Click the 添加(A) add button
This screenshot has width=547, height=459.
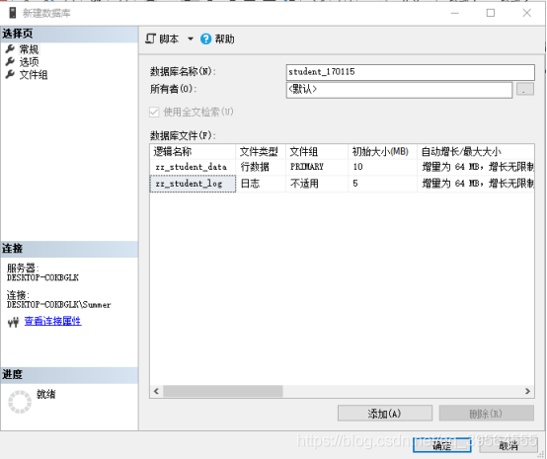click(x=385, y=414)
